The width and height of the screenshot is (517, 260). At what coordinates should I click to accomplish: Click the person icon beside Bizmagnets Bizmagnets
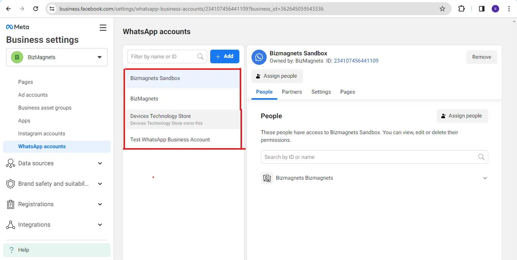click(267, 178)
